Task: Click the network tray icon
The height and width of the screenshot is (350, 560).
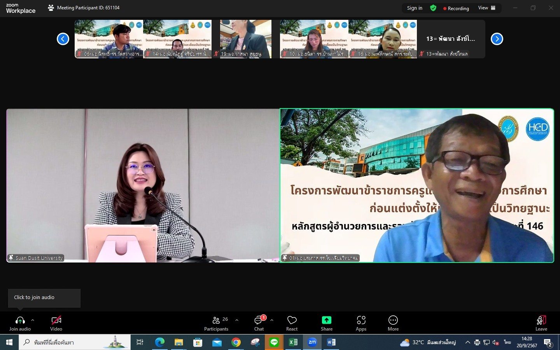Action: [x=486, y=342]
